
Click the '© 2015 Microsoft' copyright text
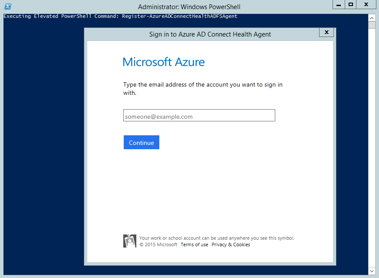pos(158,245)
